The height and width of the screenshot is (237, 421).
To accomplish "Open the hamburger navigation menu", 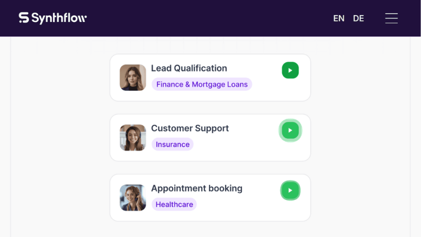I will point(391,18).
